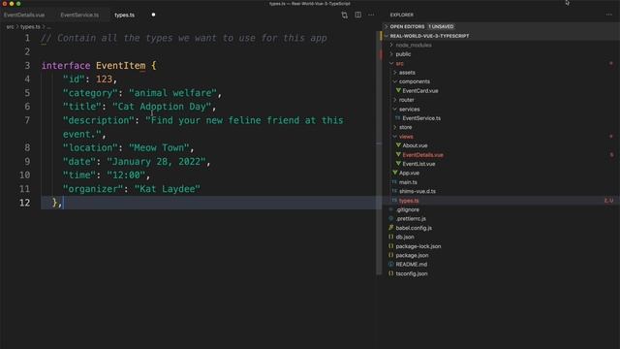Screen dimensions: 620x349
Task: Click the "January 28, 2022" date string
Action: point(156,162)
